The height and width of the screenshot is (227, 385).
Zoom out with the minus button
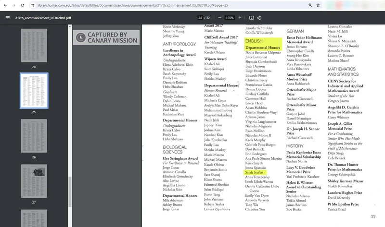point(219,18)
